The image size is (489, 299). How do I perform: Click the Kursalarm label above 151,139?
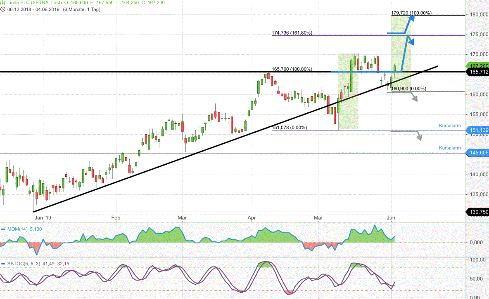pyautogui.click(x=450, y=126)
